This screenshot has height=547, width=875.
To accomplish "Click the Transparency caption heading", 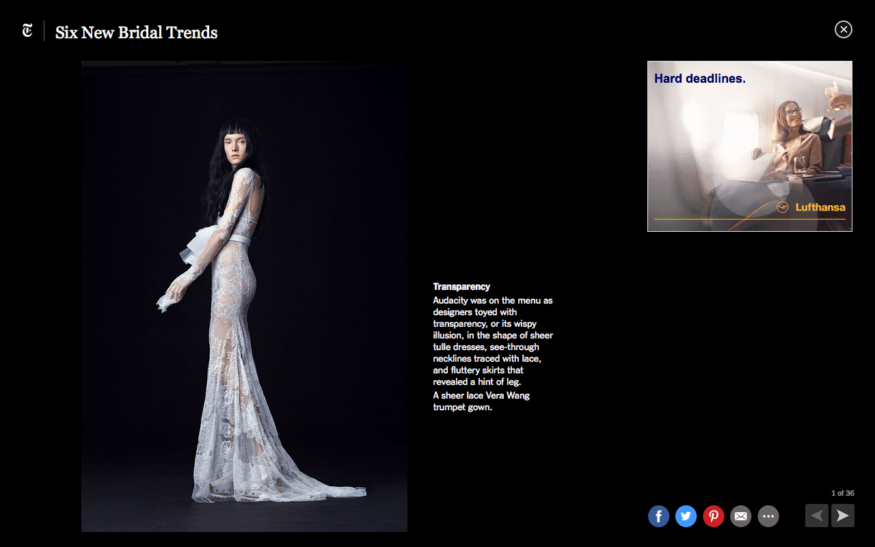I will point(461,287).
